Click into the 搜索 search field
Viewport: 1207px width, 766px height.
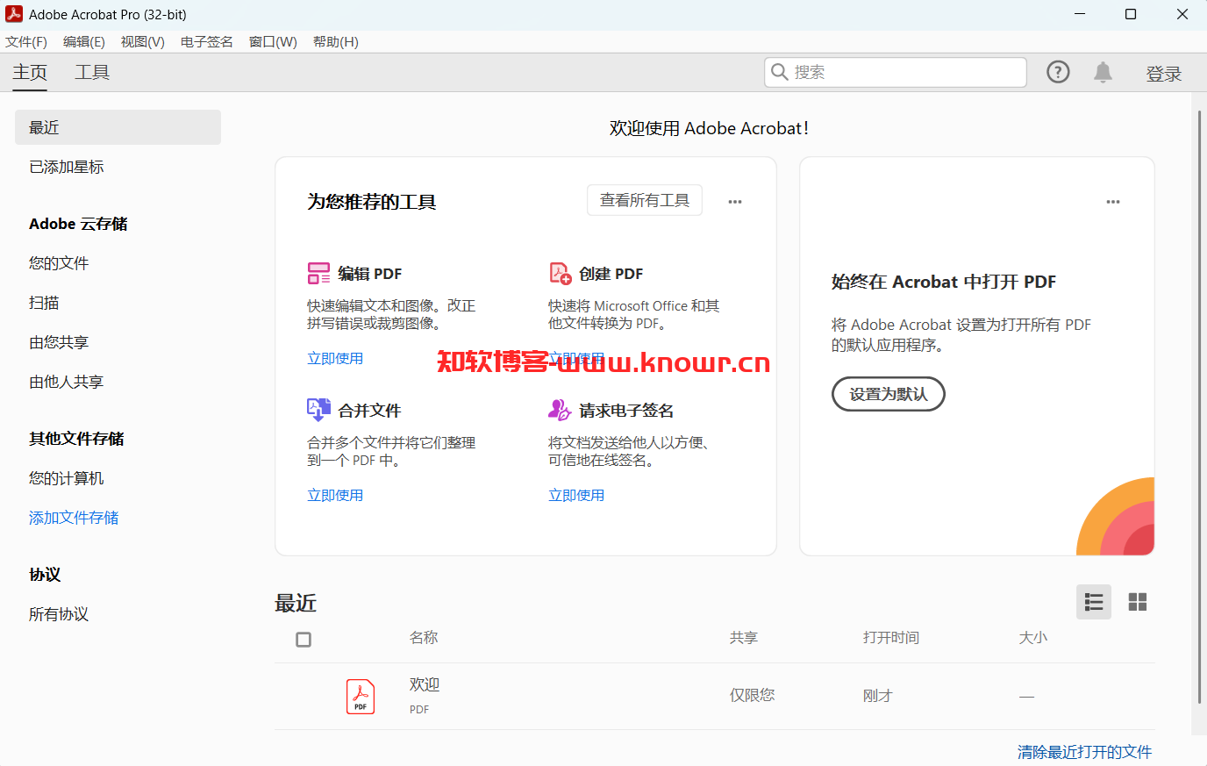pyautogui.click(x=896, y=72)
